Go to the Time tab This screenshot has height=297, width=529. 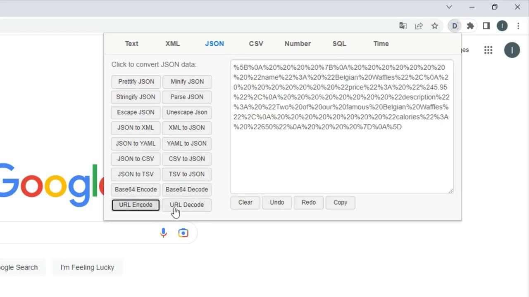click(381, 44)
